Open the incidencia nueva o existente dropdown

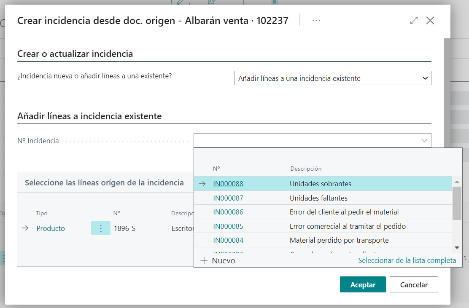pos(332,78)
